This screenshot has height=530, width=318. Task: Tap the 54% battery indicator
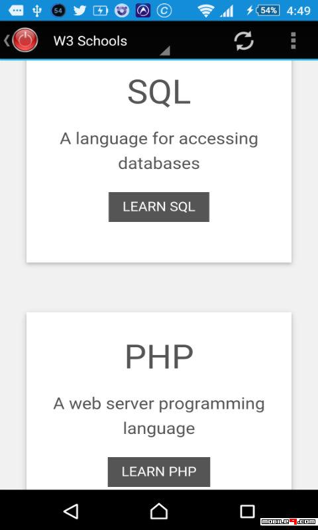tap(268, 11)
